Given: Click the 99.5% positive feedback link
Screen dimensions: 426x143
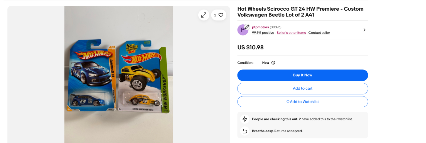Looking at the screenshot, I should pos(263,33).
